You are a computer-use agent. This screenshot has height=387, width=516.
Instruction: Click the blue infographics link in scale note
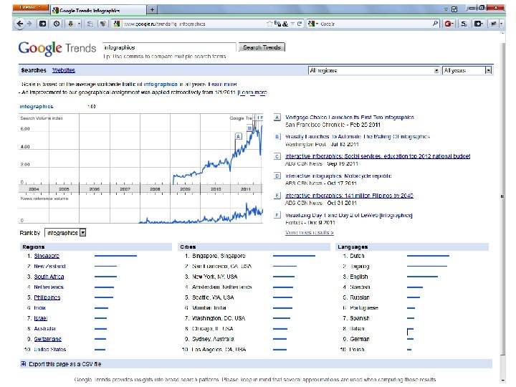coord(161,85)
